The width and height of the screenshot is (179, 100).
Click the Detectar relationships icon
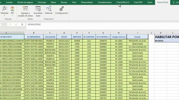(49, 9)
